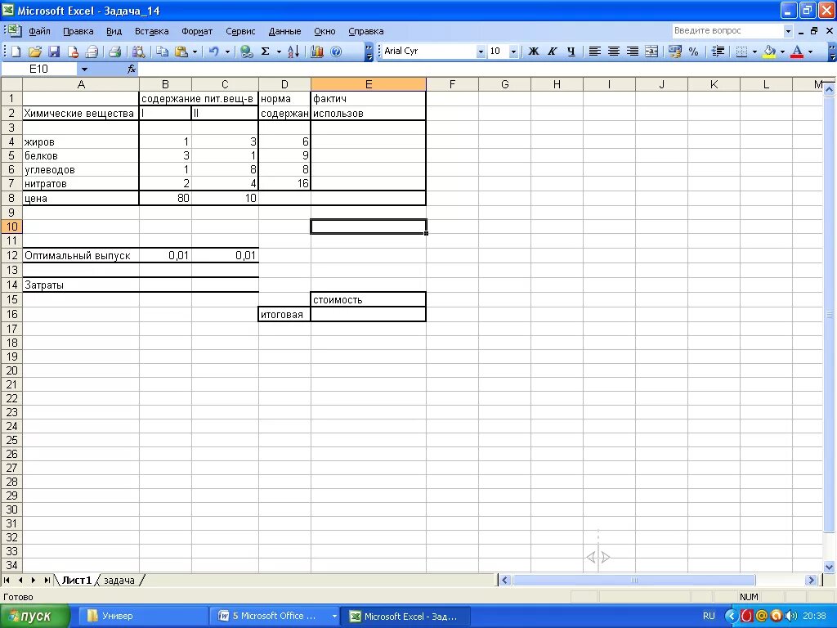The height and width of the screenshot is (628, 837).
Task: Align text right
Action: [633, 52]
